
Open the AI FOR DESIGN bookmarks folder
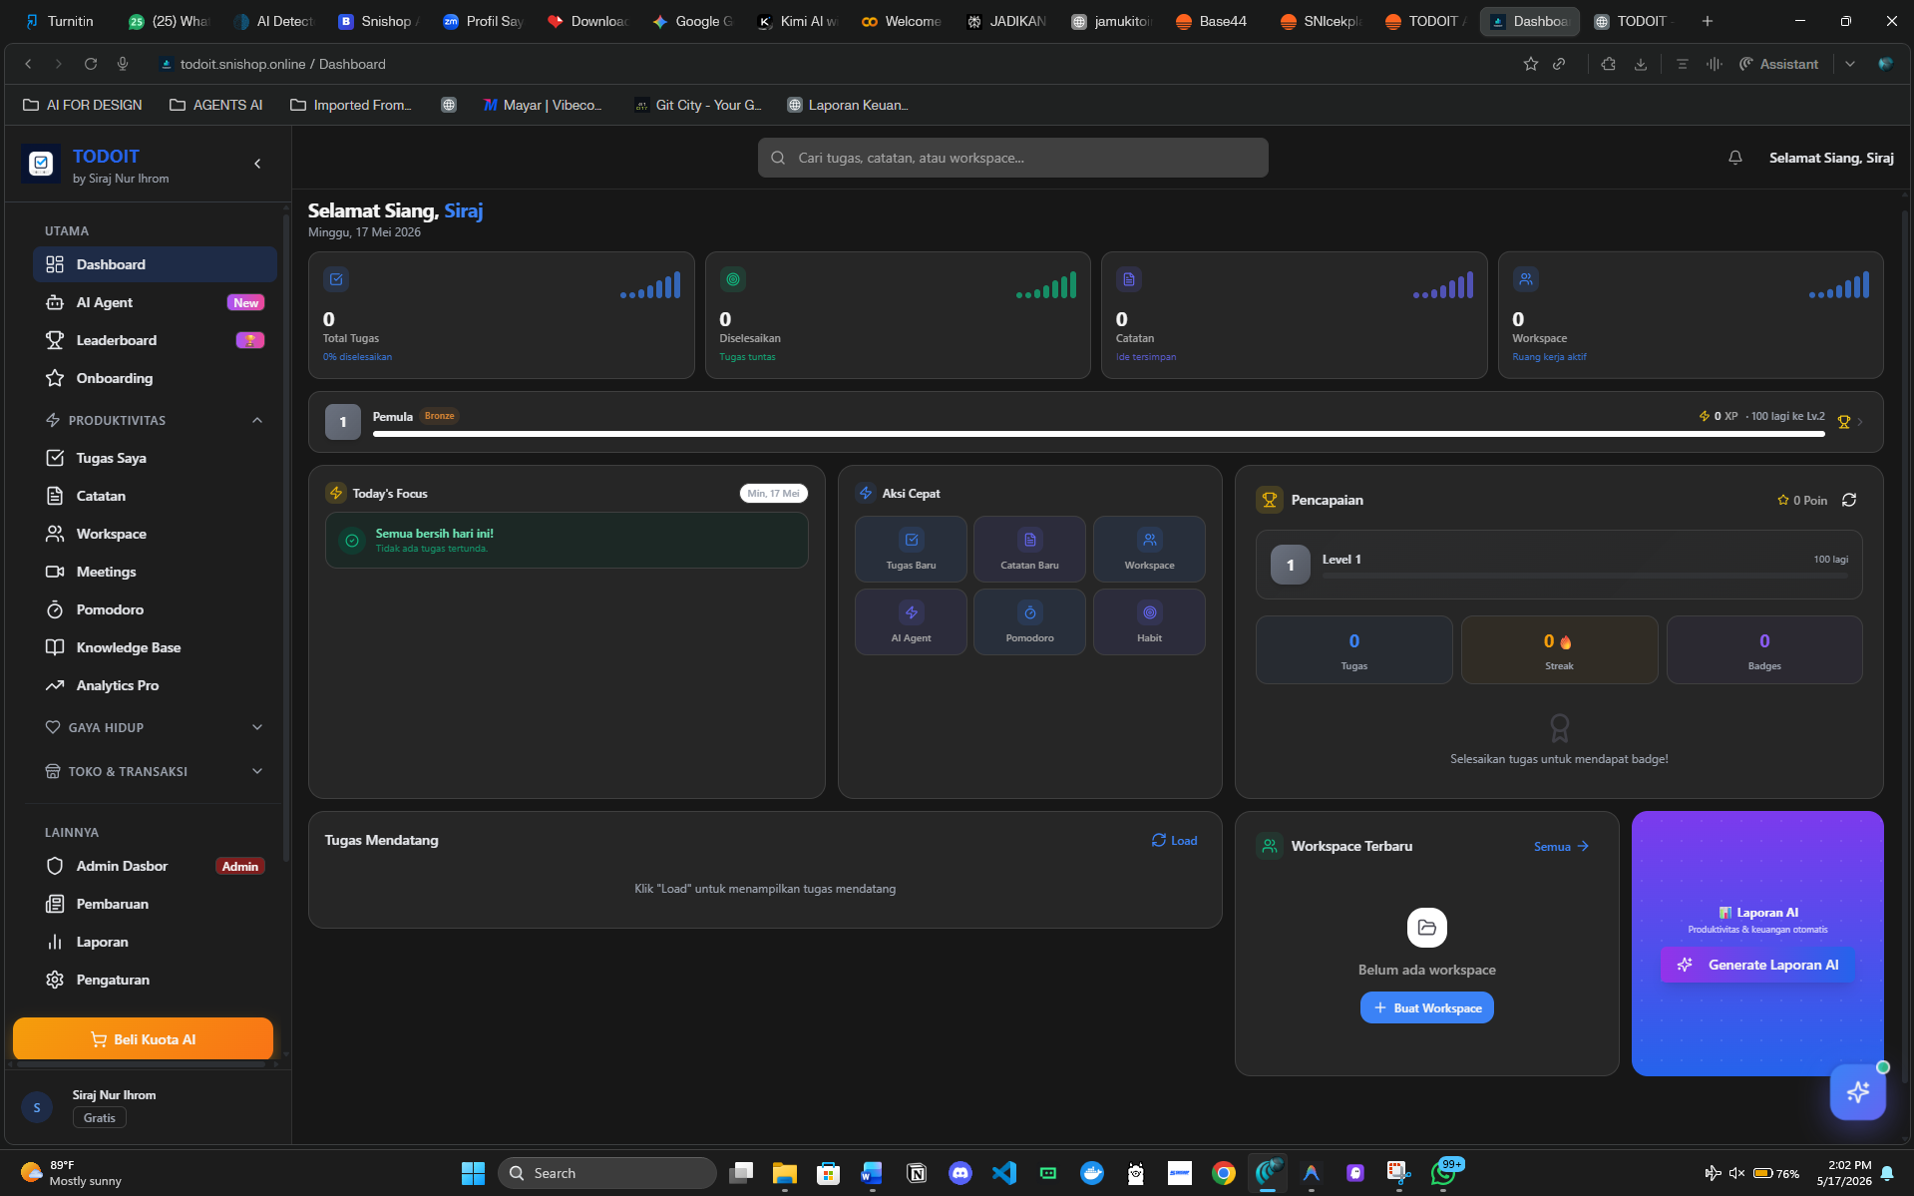tap(83, 105)
